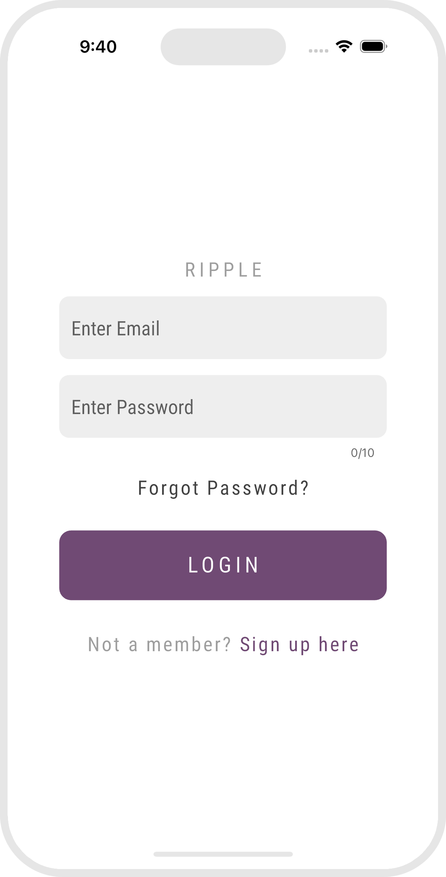Tap the battery indicator icon
Image resolution: width=446 pixels, height=877 pixels.
(373, 46)
